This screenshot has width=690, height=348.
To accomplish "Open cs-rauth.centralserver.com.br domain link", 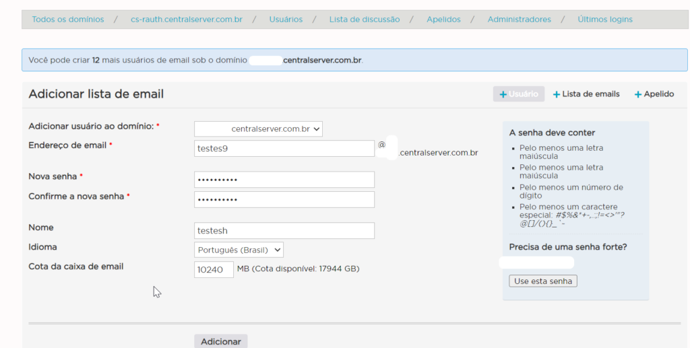I will tap(187, 20).
